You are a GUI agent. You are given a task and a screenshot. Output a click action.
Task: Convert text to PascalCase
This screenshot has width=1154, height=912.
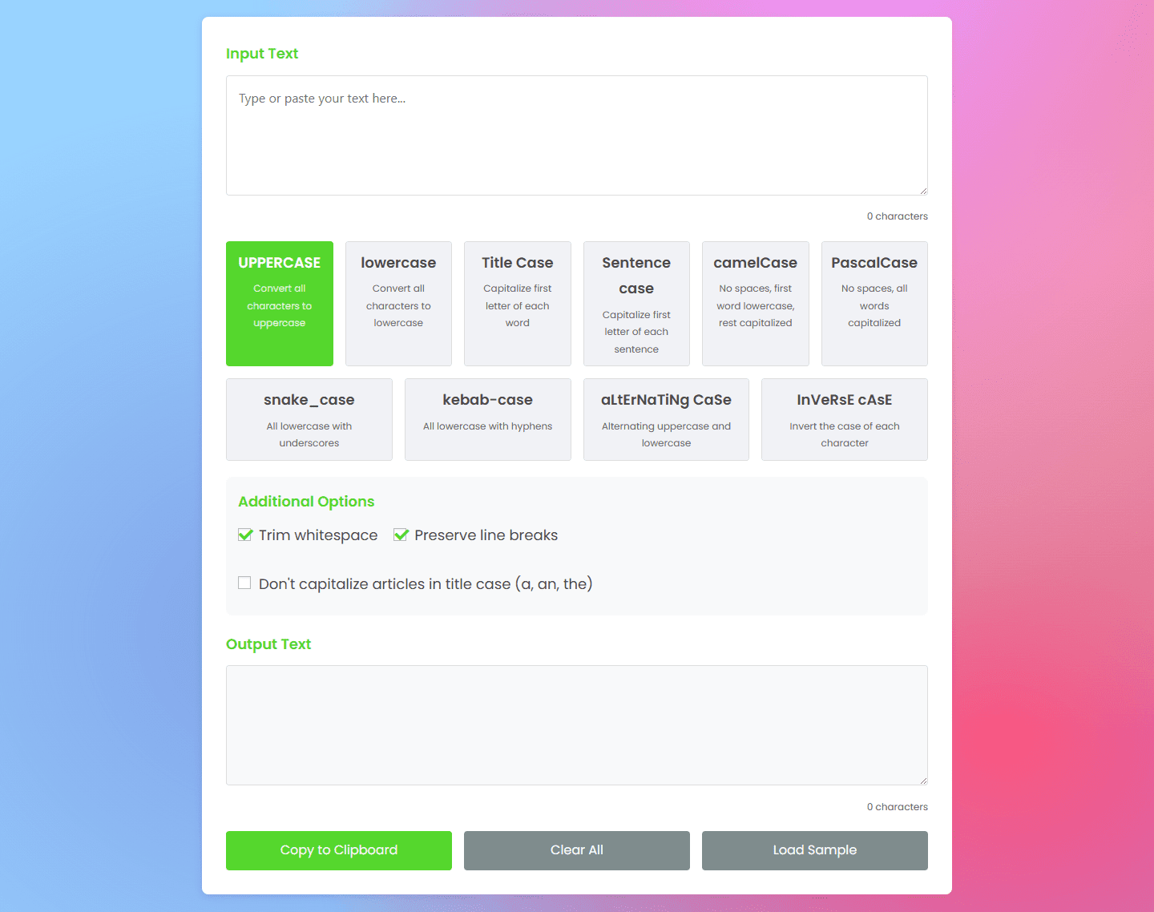click(874, 304)
